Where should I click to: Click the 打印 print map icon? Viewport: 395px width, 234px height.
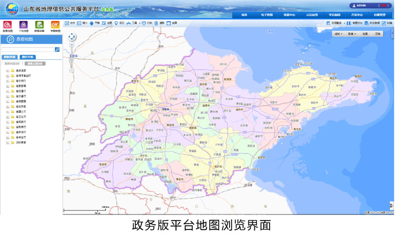(147, 23)
